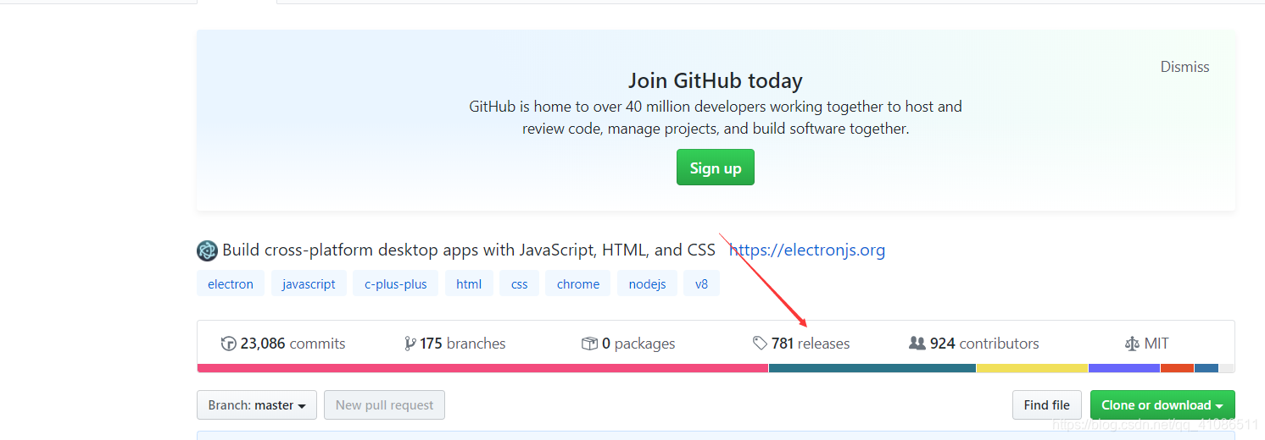
Task: Click the green Sign up button
Action: (x=716, y=168)
